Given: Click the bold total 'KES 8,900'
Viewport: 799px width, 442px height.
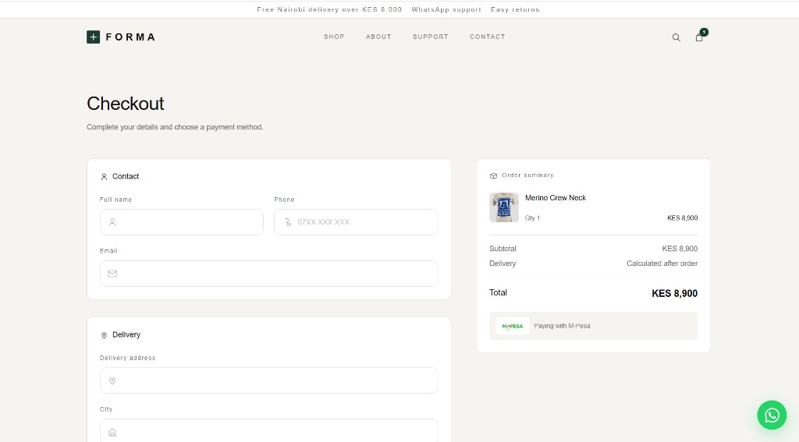Looking at the screenshot, I should click(675, 293).
